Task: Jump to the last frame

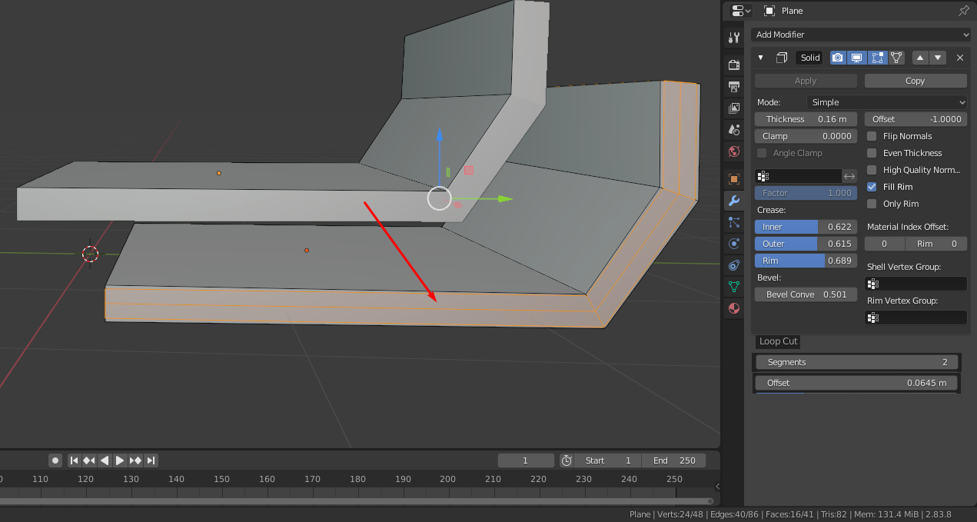Action: [151, 460]
